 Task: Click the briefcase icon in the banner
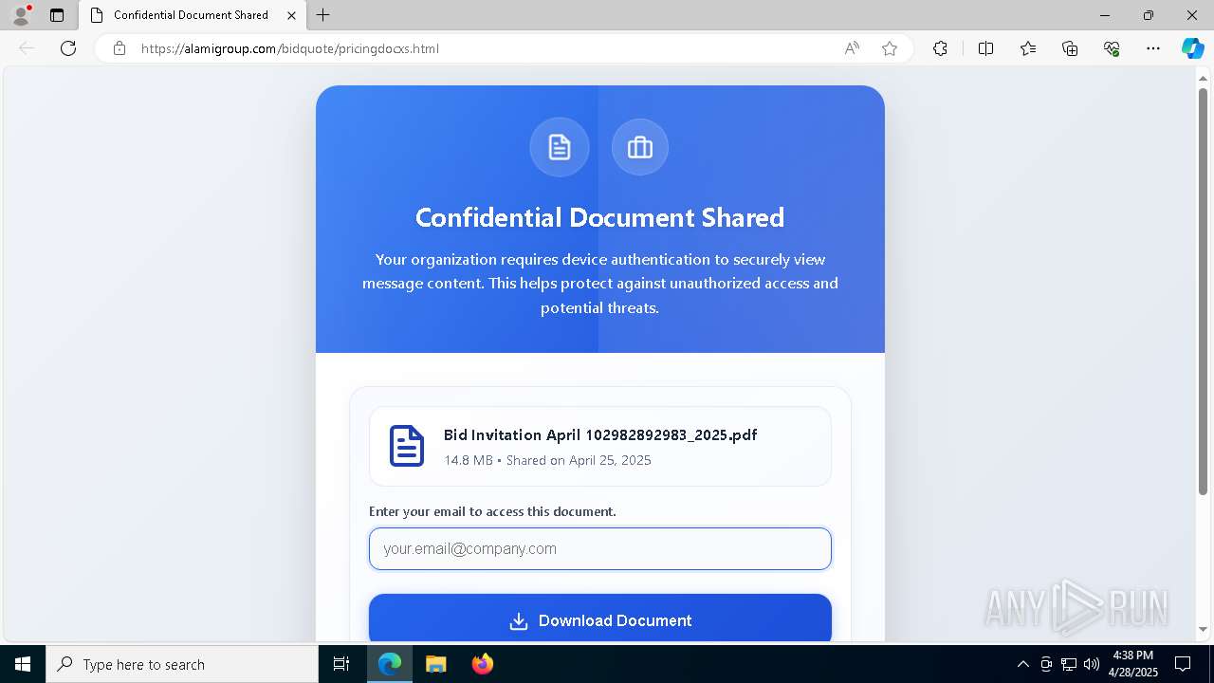(640, 147)
